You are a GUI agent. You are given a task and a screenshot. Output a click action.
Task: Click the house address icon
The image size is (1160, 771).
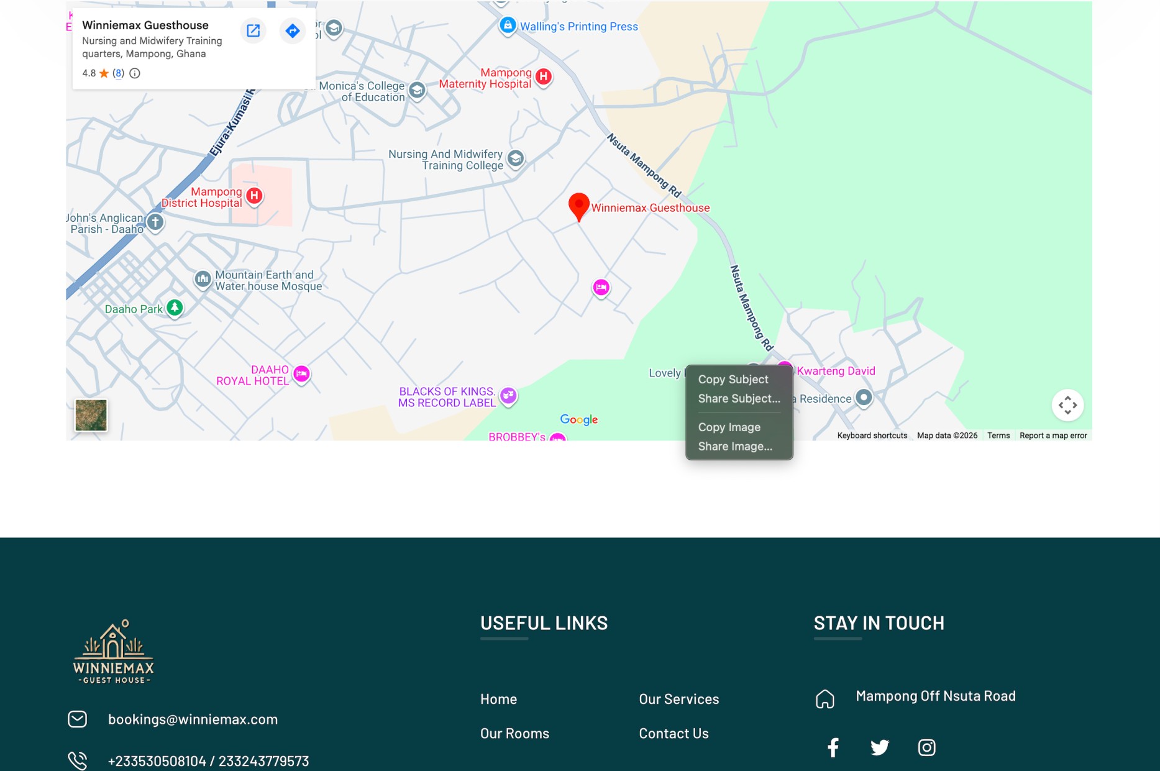824,699
